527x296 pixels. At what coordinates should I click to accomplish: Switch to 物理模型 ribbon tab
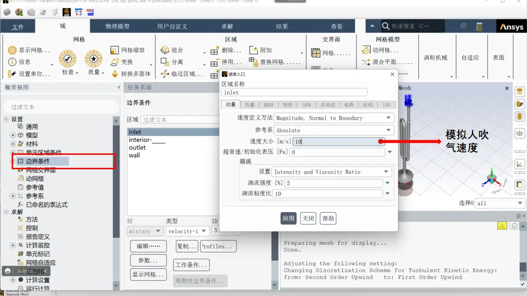(x=117, y=26)
